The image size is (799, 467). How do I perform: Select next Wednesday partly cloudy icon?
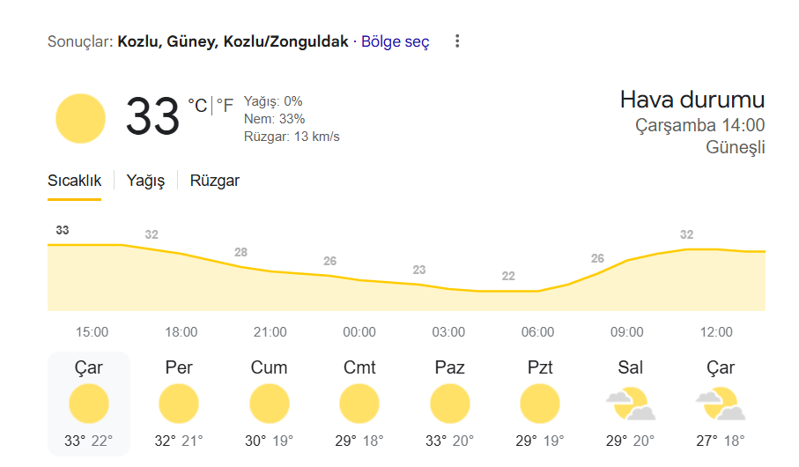[721, 404]
